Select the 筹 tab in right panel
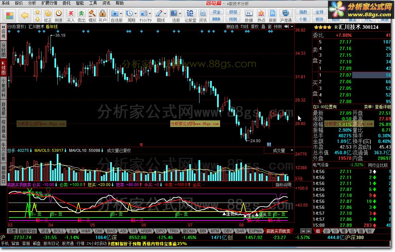The height and width of the screenshot is (252, 395). [344, 231]
